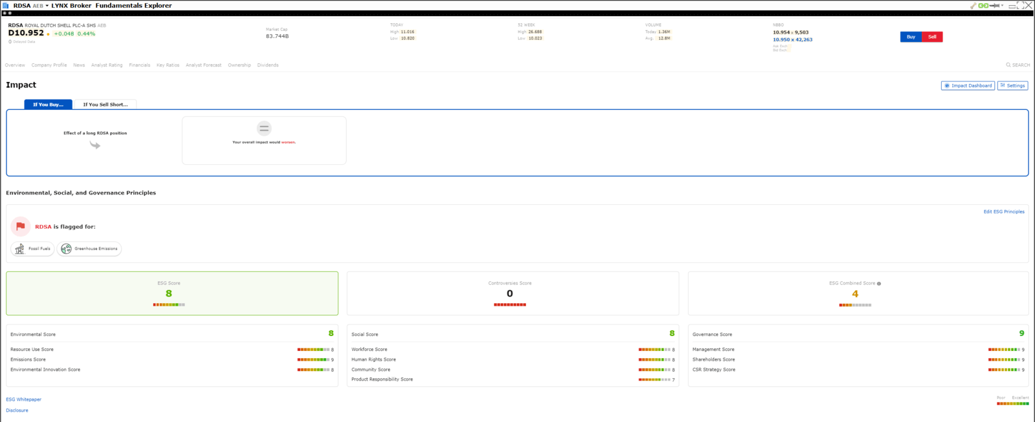Click the CSR Strategy Score row

pos(858,370)
